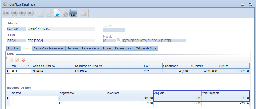Click CFOP cell 5252

tap(152, 71)
